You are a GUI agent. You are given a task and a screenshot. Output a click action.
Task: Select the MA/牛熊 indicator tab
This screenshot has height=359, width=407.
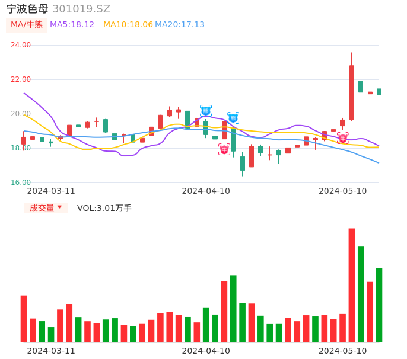(x=27, y=25)
